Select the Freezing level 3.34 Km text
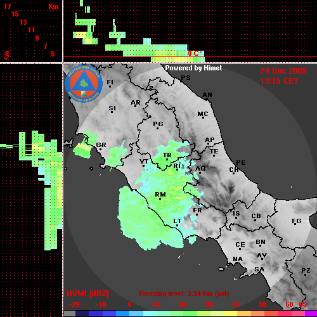 pos(184,294)
